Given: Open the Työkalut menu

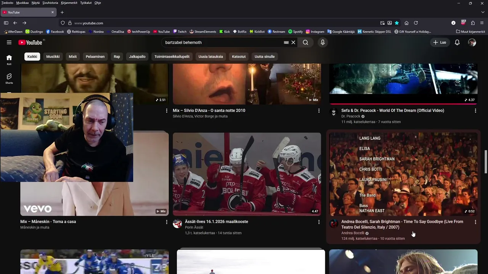Looking at the screenshot, I should 86,3.
